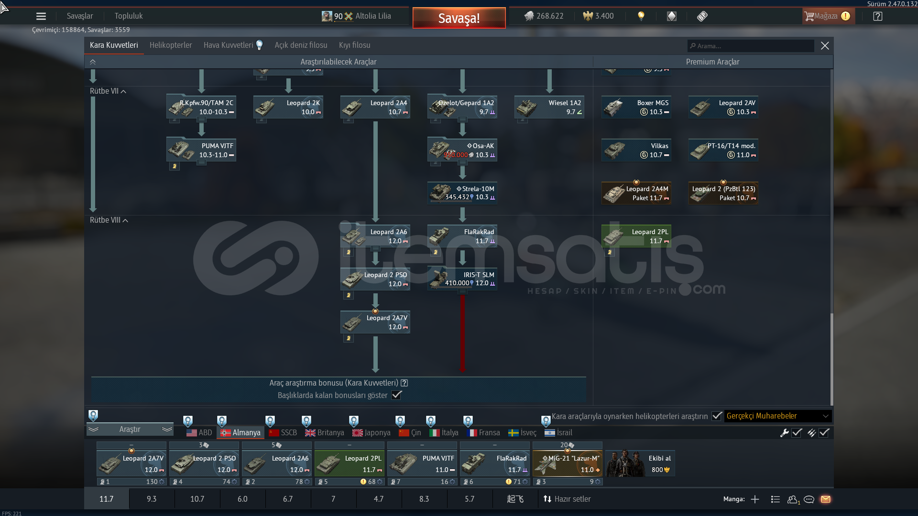Image resolution: width=918 pixels, height=516 pixels.
Task: Select the SSCB nation tab
Action: (283, 433)
